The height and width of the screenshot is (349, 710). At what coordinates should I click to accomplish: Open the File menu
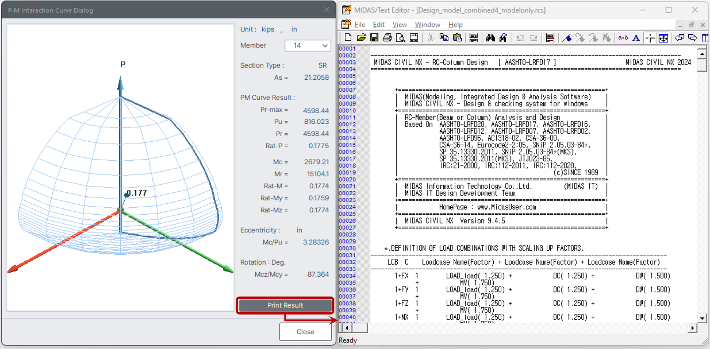coord(360,25)
